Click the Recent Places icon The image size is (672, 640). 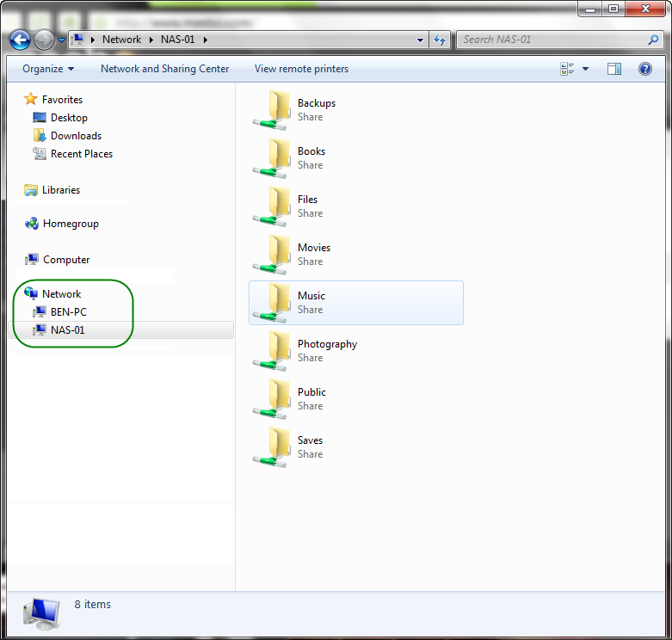coord(40,153)
